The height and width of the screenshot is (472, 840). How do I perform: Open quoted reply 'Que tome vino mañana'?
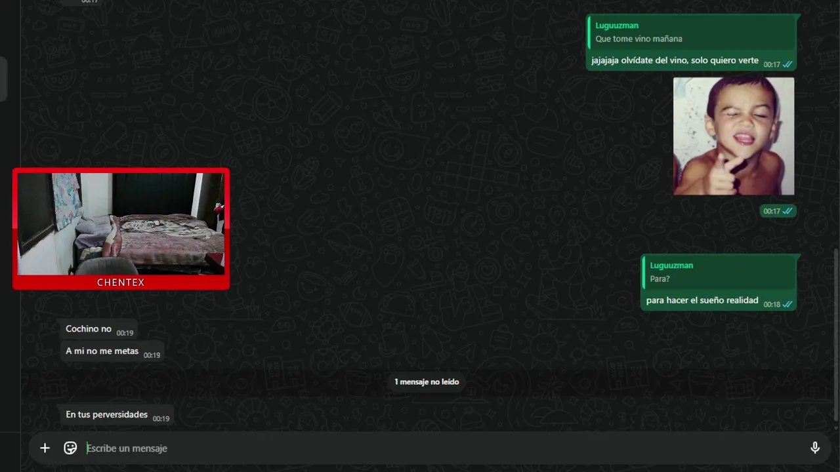pyautogui.click(x=692, y=33)
